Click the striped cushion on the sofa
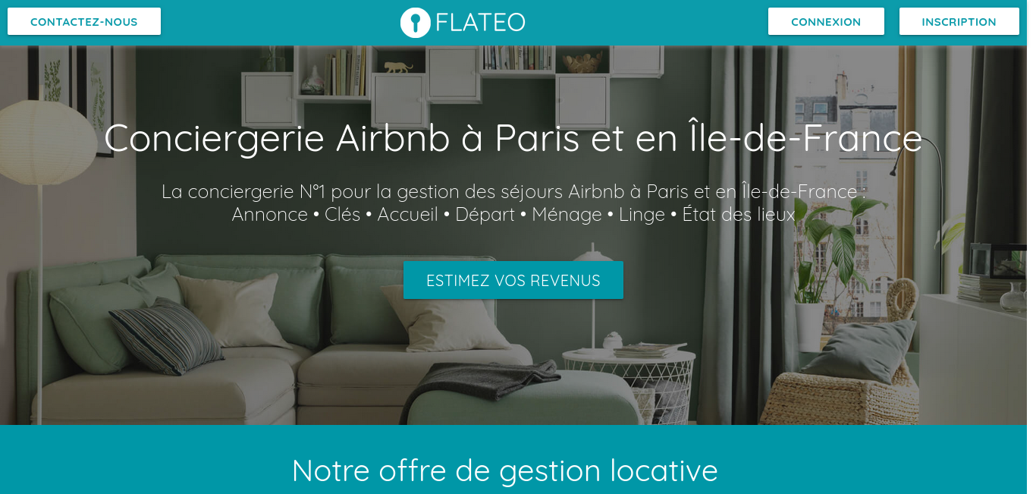The width and height of the screenshot is (1036, 494). click(167, 336)
